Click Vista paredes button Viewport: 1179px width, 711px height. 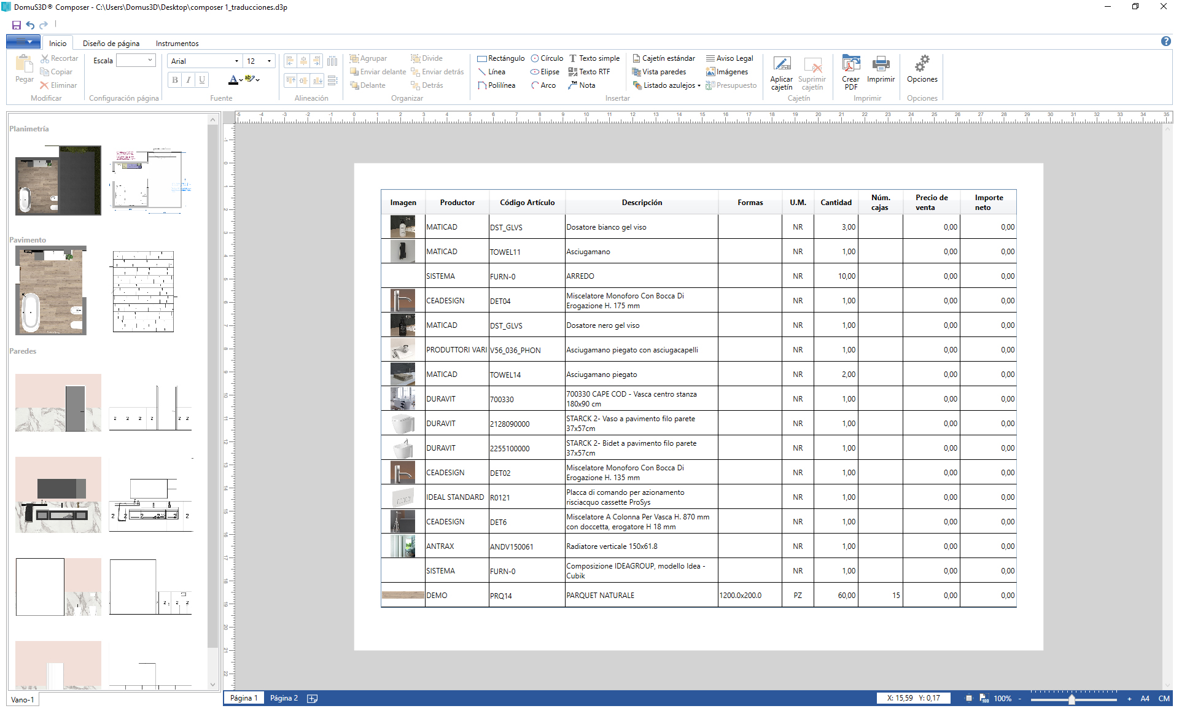point(659,72)
